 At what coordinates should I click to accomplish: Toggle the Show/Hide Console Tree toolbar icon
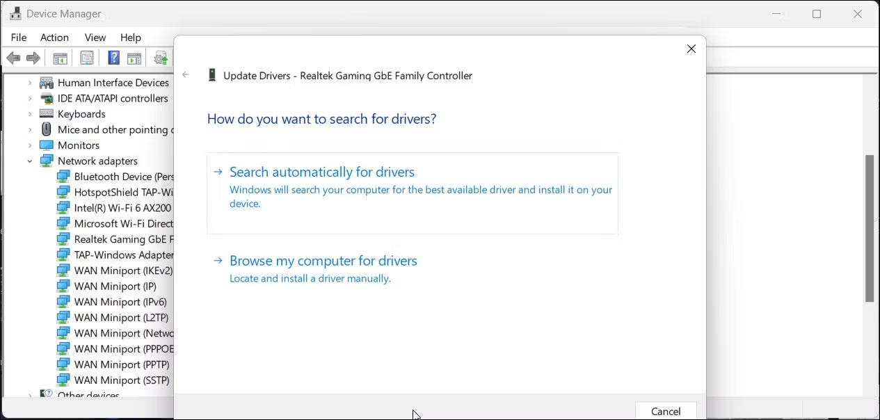(61, 58)
